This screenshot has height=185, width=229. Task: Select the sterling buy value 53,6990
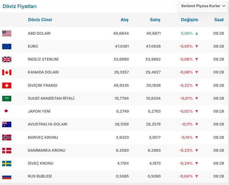click(x=121, y=59)
